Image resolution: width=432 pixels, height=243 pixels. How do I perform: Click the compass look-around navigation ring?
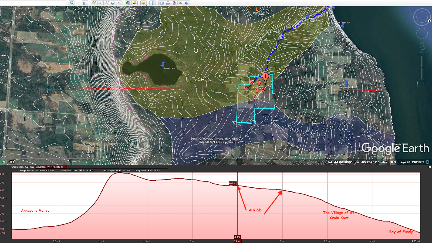[422, 17]
